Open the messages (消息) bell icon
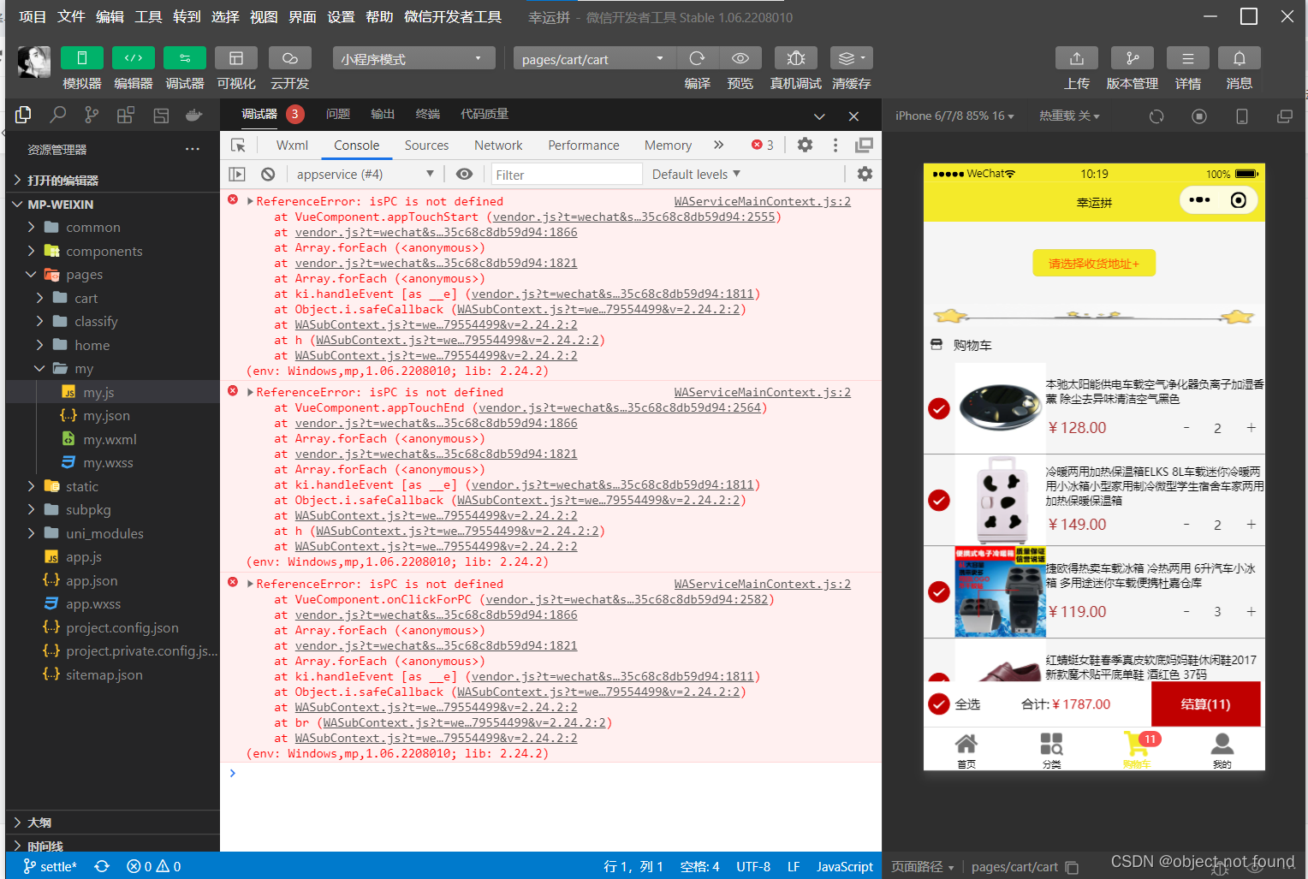 tap(1240, 58)
